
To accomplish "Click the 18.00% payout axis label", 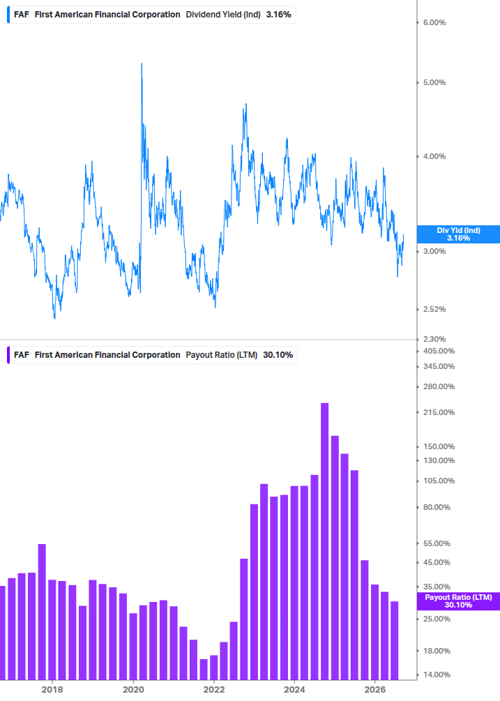I will [437, 651].
